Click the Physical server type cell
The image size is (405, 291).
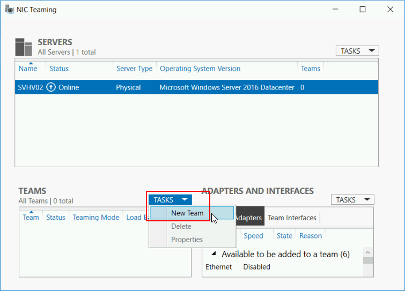point(128,87)
